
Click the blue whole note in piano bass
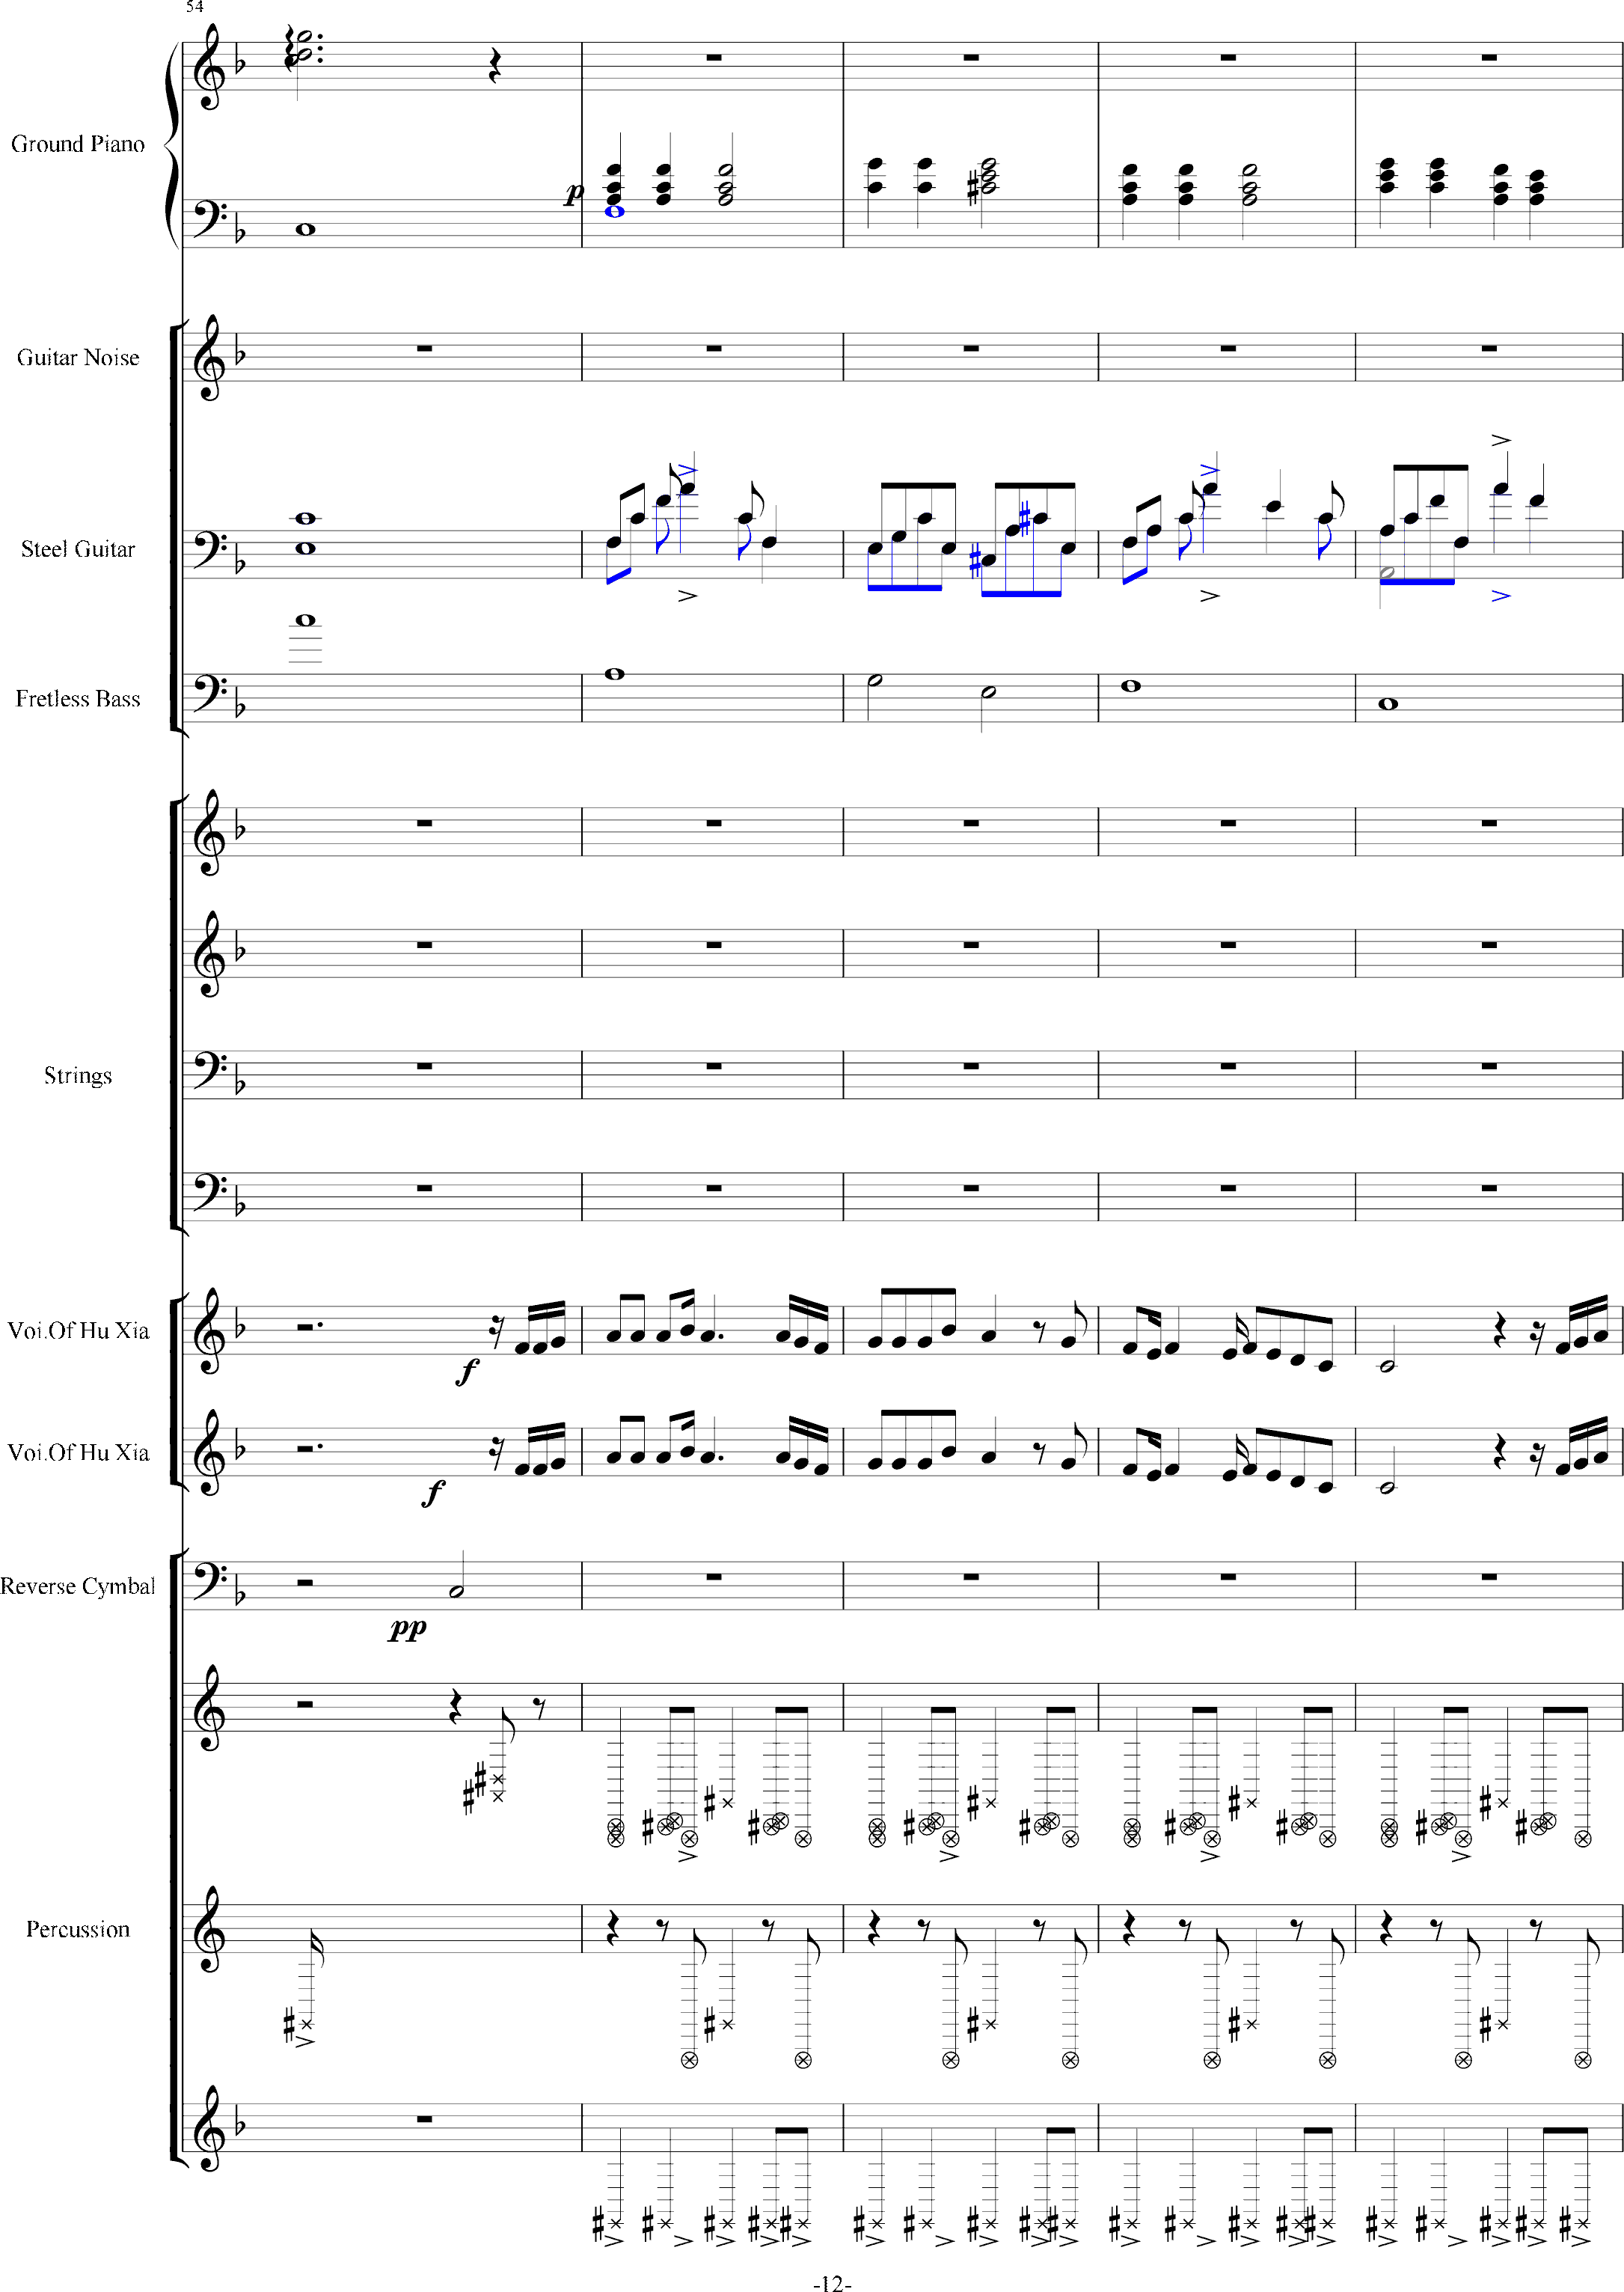[615, 211]
